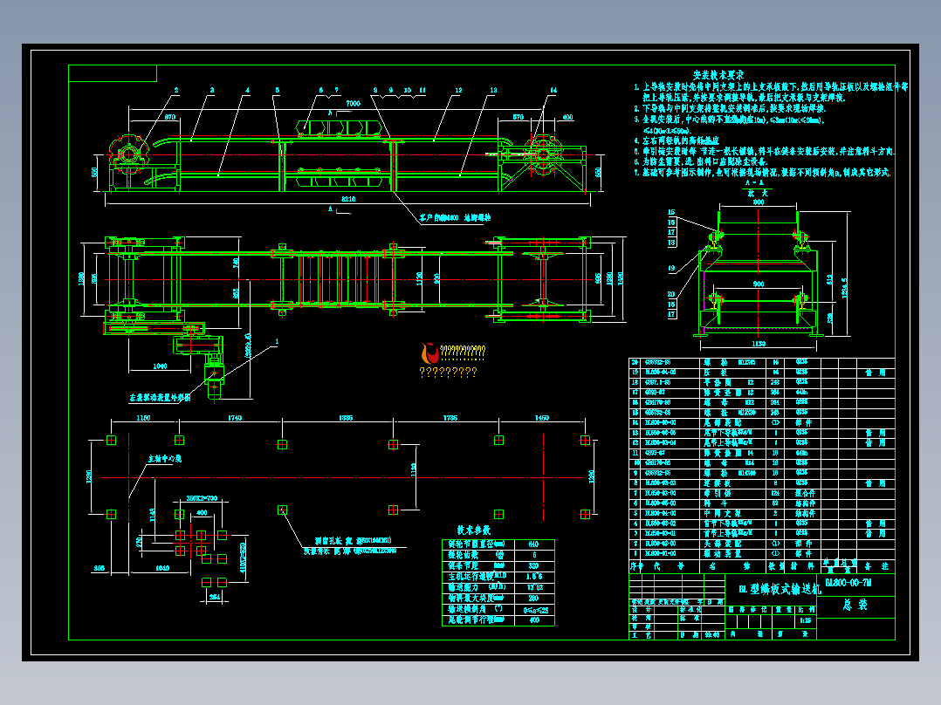Select the 840 value in the parameters table
Image resolution: width=941 pixels, height=705 pixels.
533,544
